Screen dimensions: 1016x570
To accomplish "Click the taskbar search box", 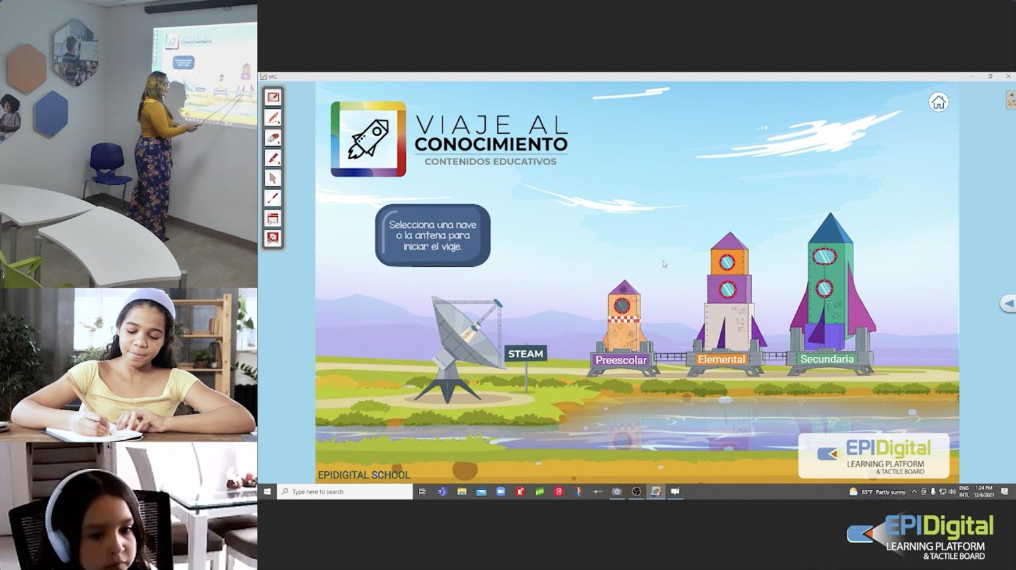I will tap(345, 491).
